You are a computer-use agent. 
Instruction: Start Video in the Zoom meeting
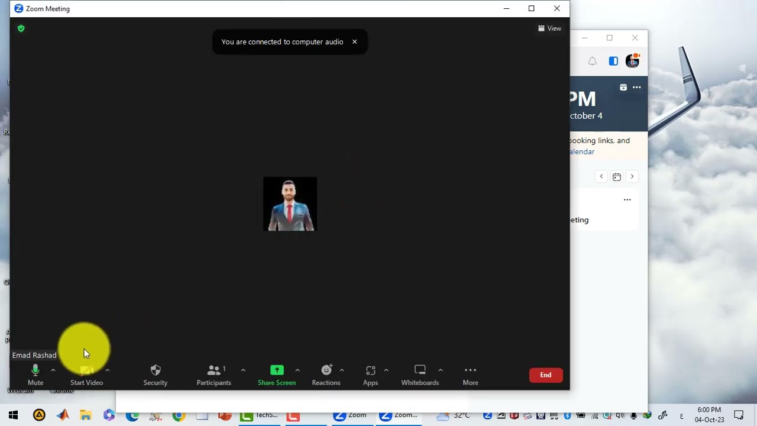pyautogui.click(x=86, y=375)
